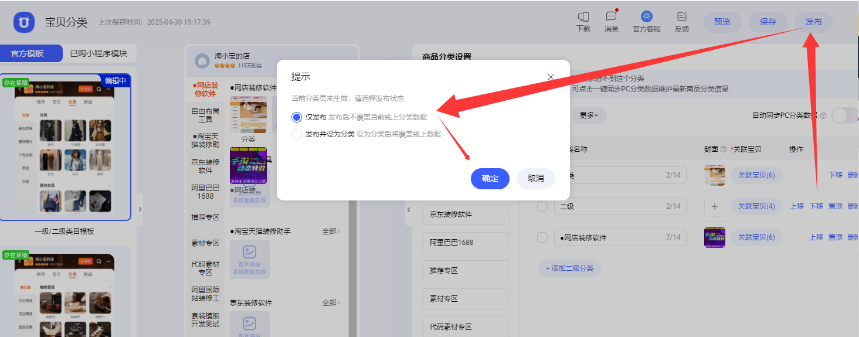859x337 pixels.
Task: Click the plus cover placeholder for 二级
Action: tap(714, 206)
